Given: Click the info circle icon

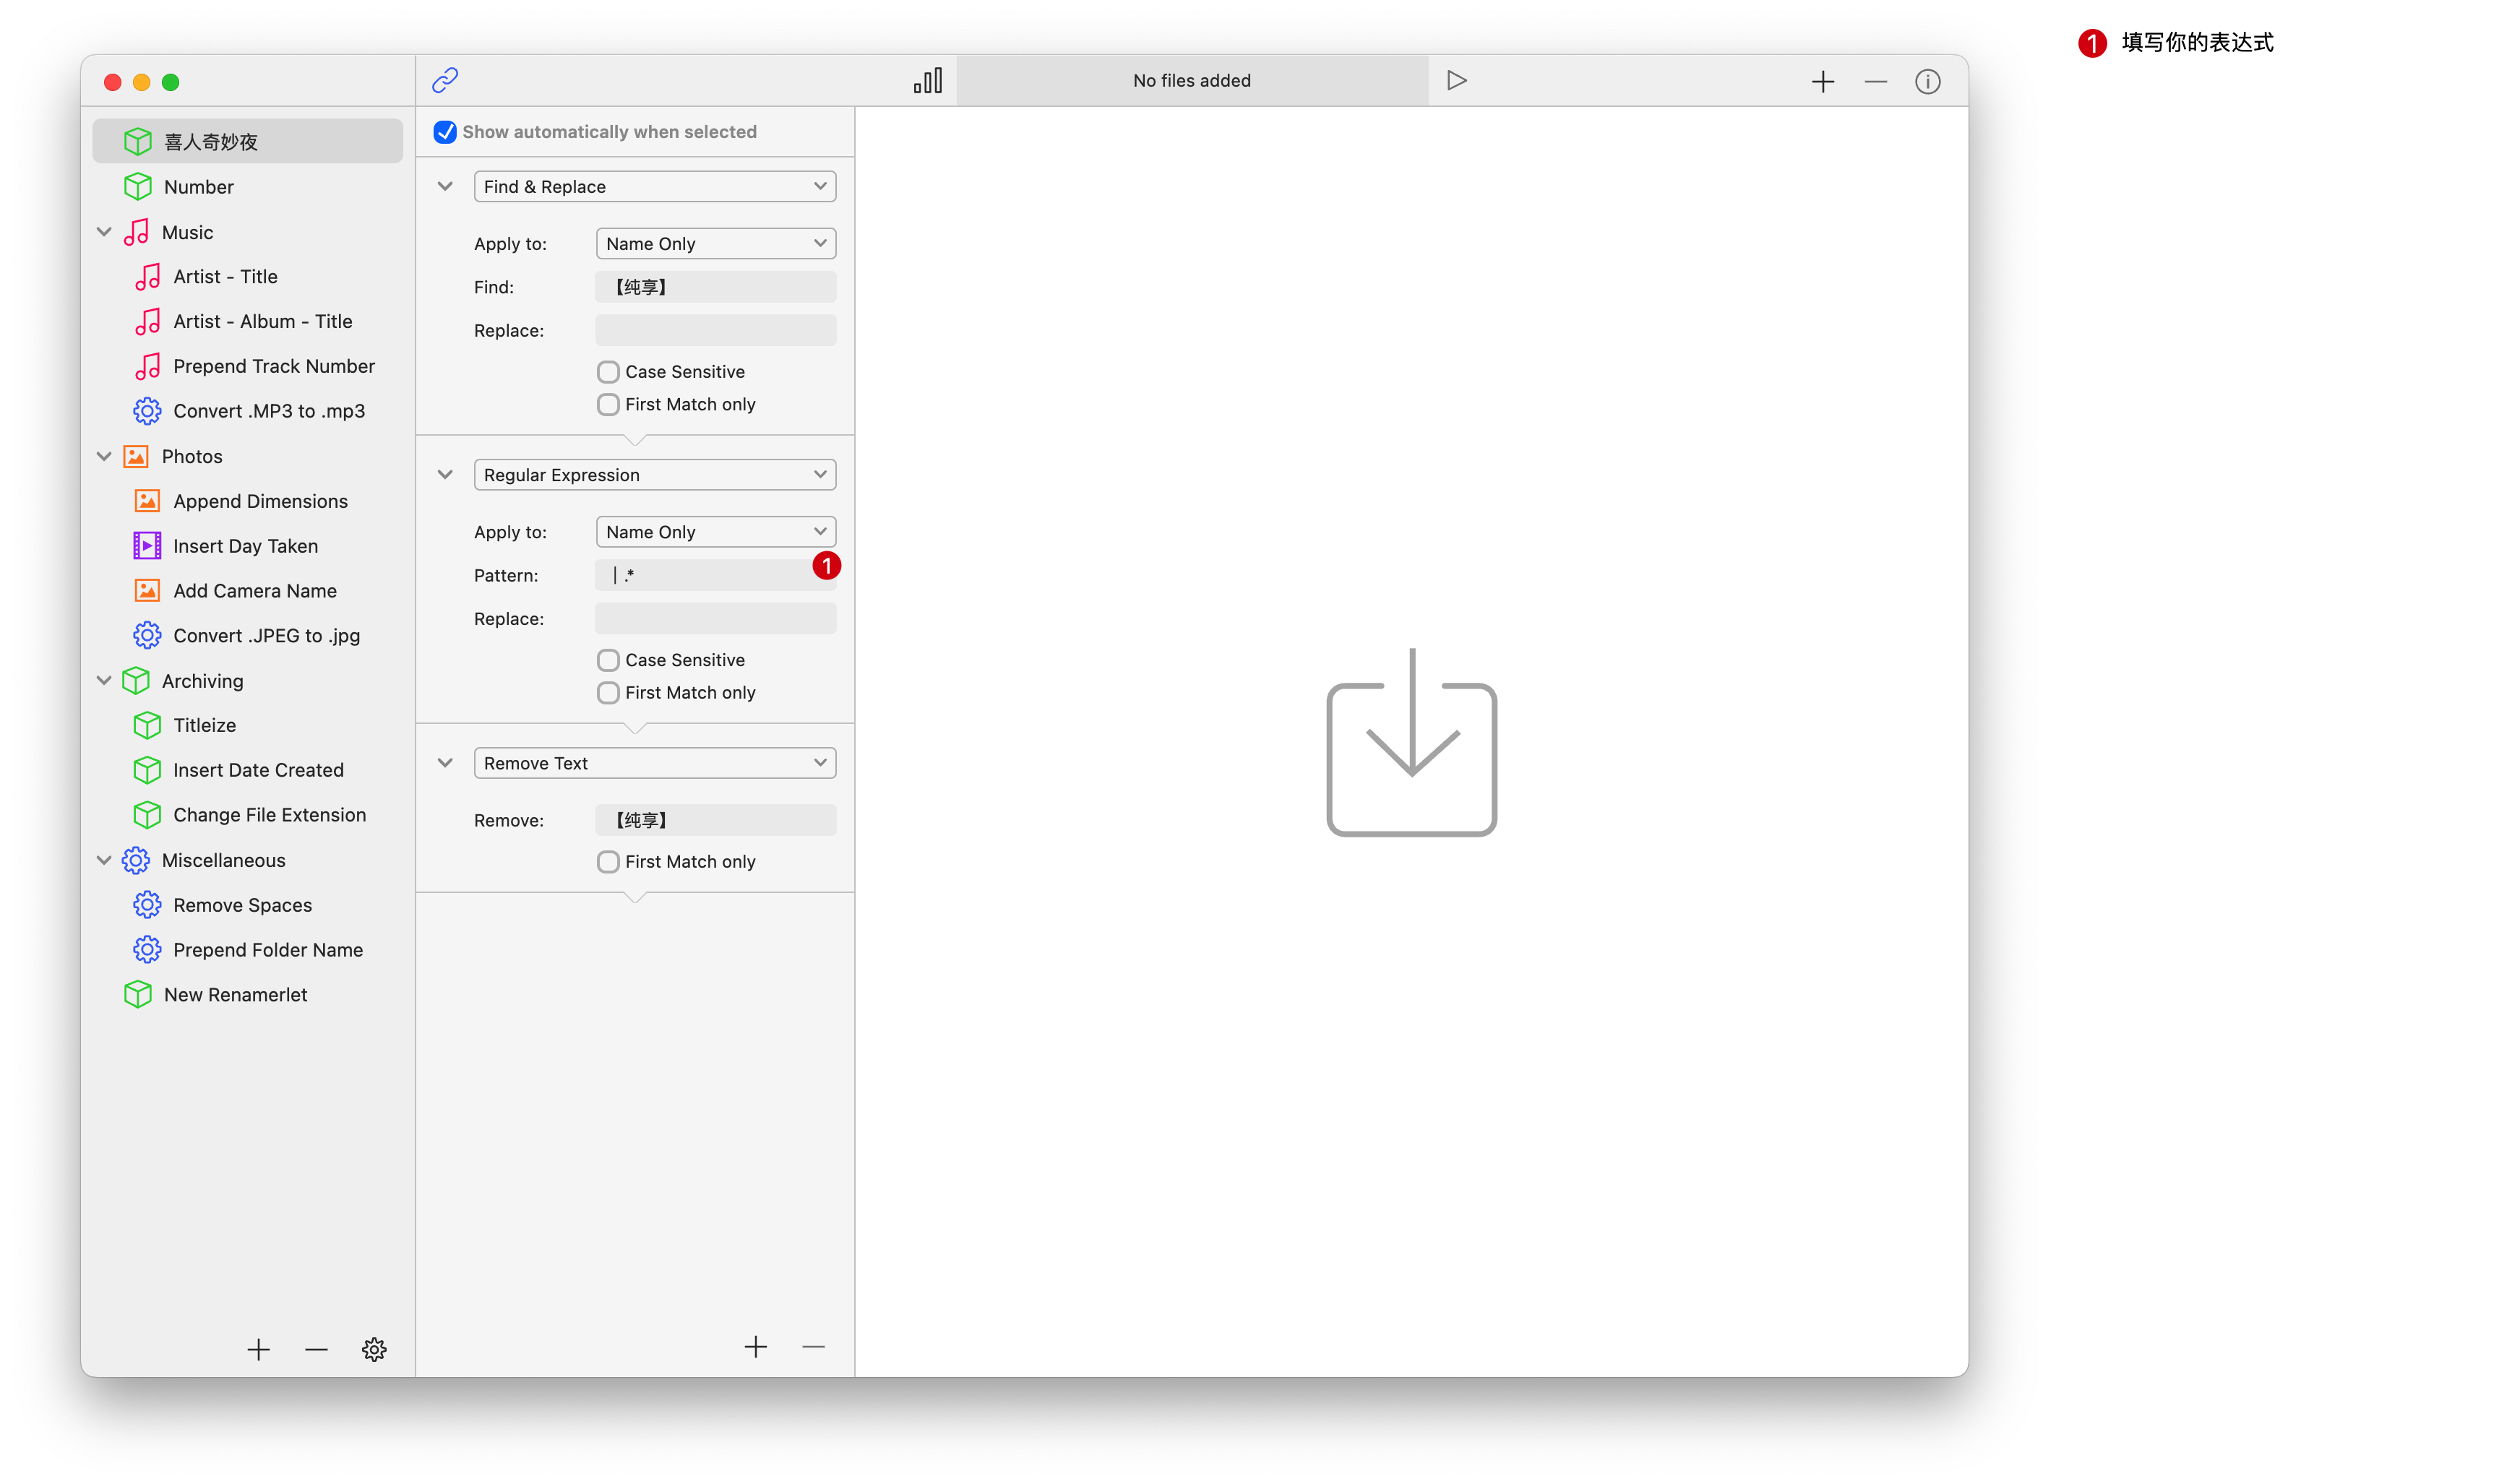Looking at the screenshot, I should (1927, 81).
